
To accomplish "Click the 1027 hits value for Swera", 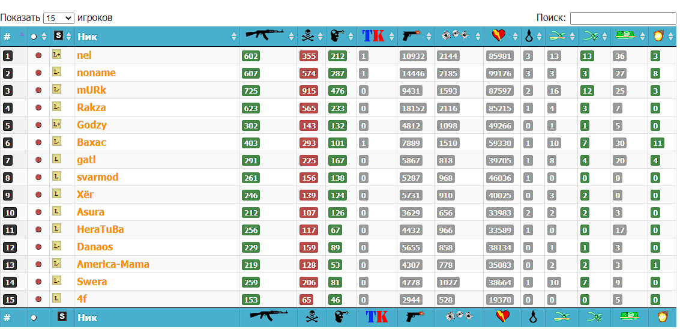I will pyautogui.click(x=448, y=282).
